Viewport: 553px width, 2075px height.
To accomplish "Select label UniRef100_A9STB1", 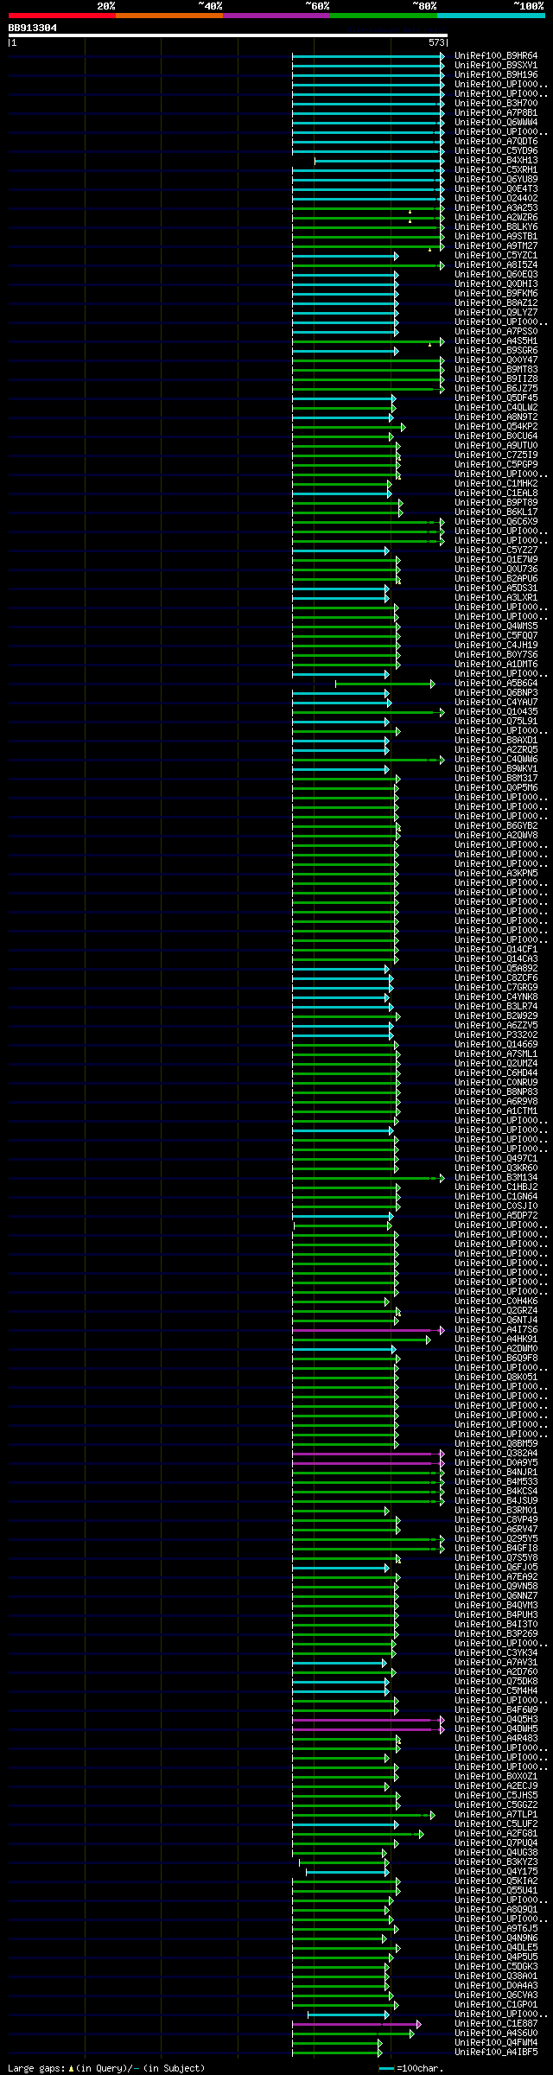I will [496, 237].
